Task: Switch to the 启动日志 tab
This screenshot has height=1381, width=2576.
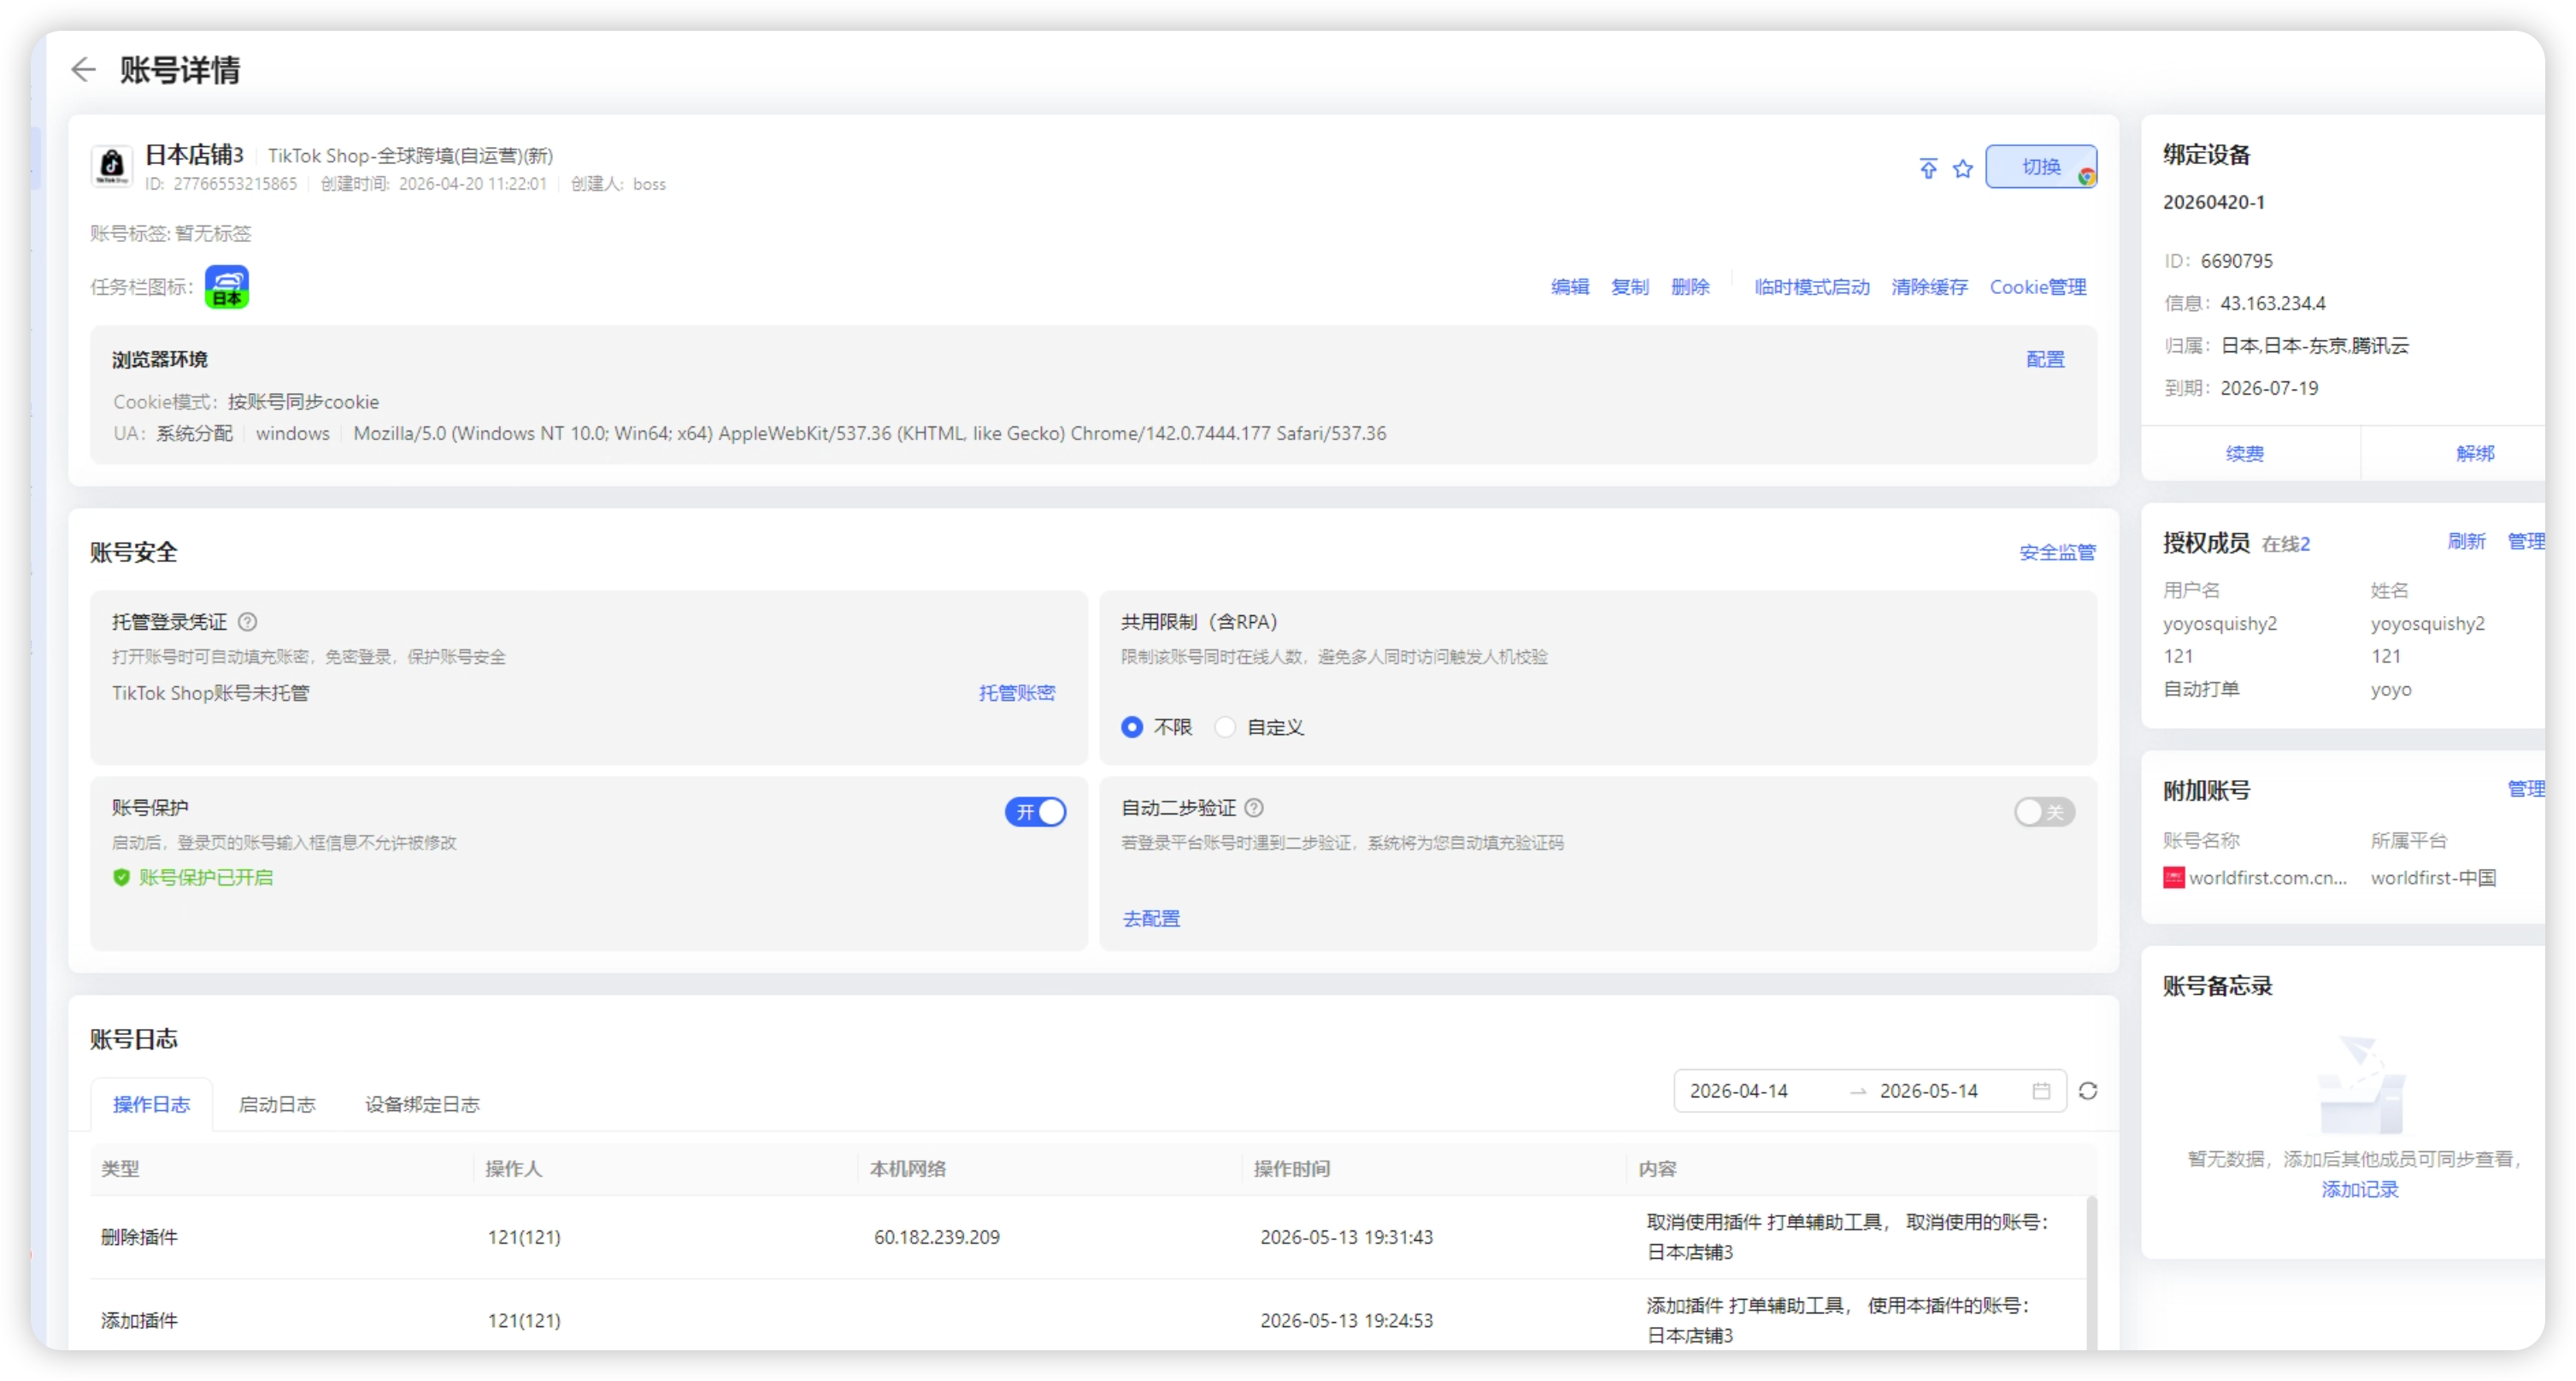Action: [277, 1104]
